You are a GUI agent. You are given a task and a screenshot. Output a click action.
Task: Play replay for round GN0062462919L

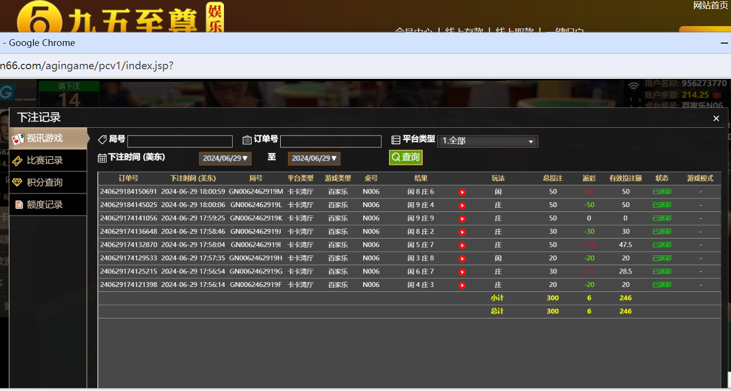click(462, 206)
